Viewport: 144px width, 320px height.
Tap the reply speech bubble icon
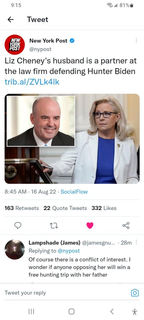point(18,225)
